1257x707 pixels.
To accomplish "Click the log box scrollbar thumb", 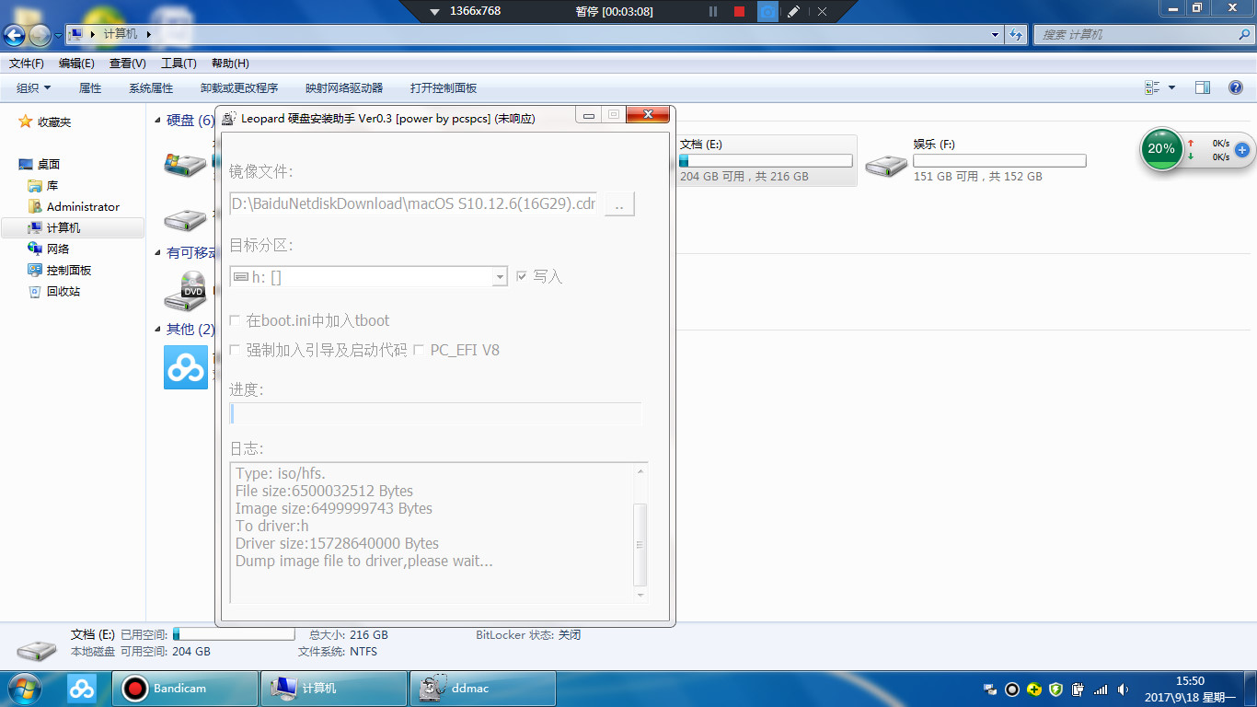I will (640, 544).
